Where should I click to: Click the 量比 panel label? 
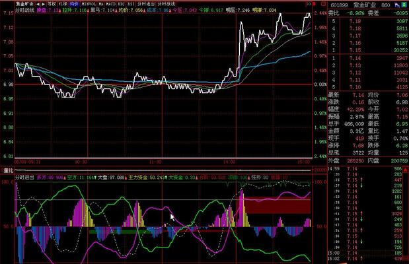click(x=9, y=170)
